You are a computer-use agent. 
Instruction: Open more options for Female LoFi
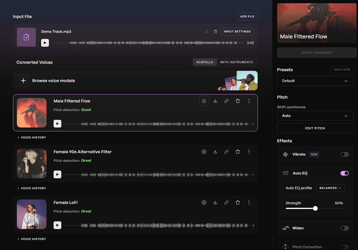(x=249, y=202)
